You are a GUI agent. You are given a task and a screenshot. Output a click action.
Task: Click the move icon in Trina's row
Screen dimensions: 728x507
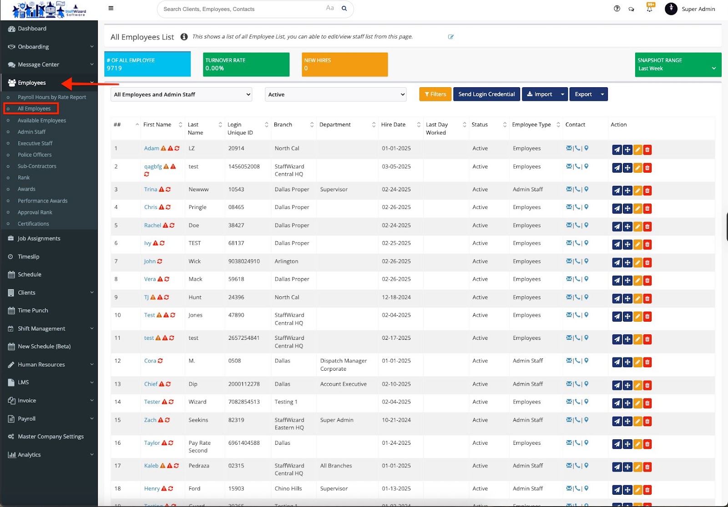tap(627, 191)
